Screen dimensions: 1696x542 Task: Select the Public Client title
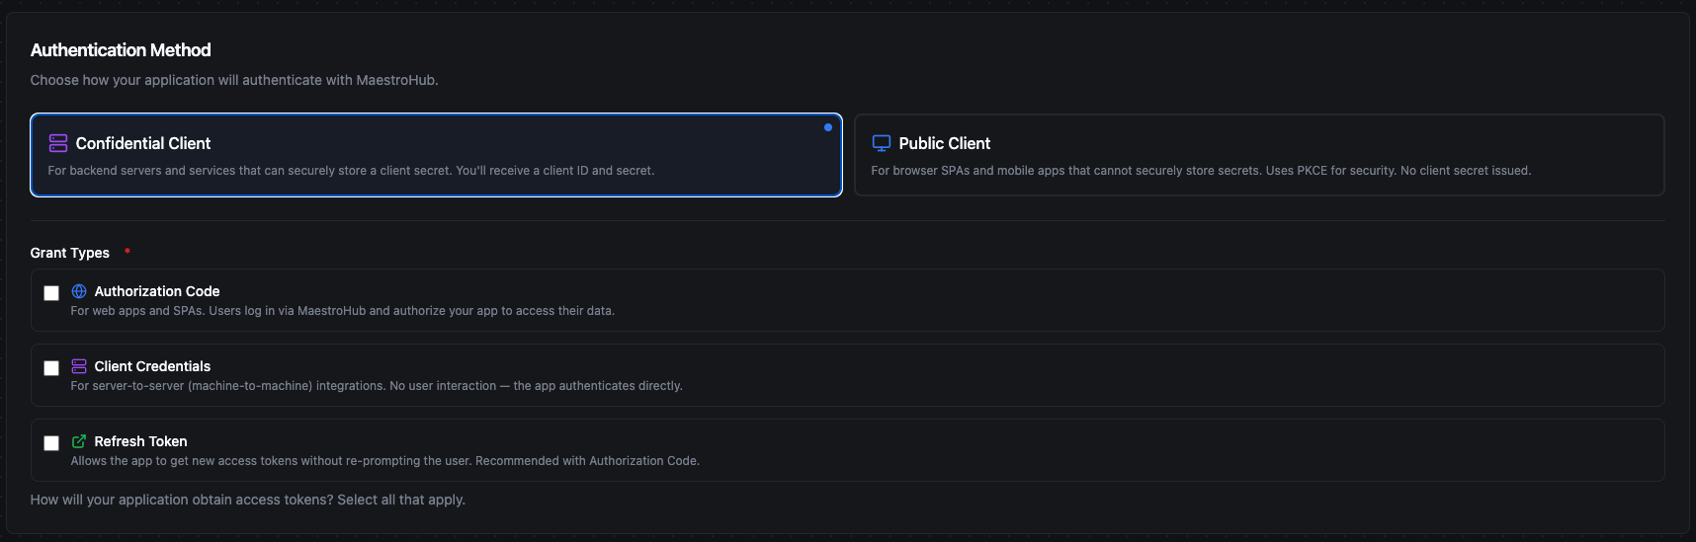(944, 143)
